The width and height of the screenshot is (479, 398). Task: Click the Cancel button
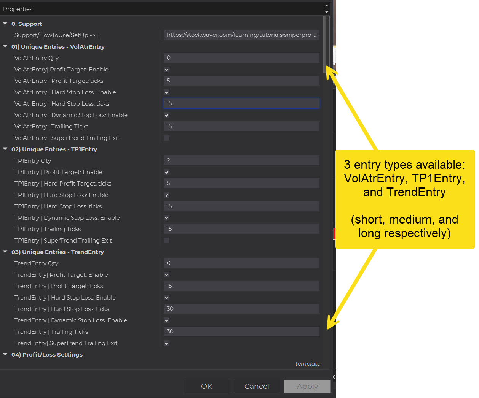pos(257,386)
